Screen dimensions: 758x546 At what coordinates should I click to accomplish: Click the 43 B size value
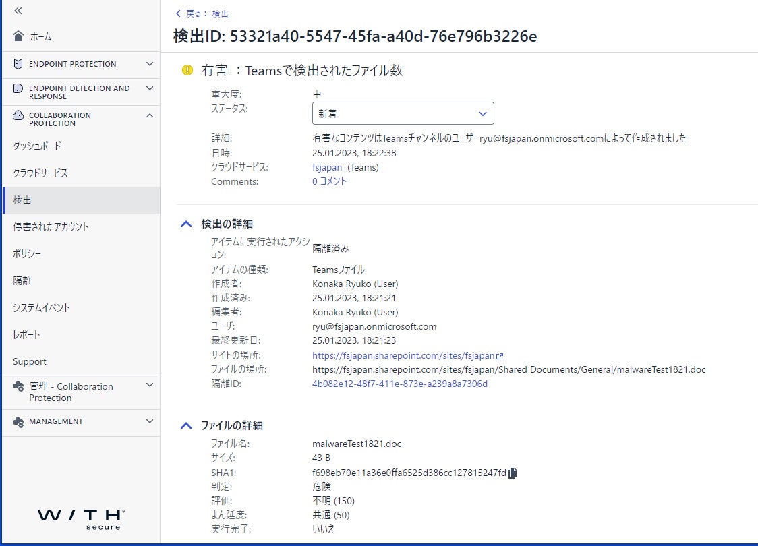pyautogui.click(x=321, y=458)
